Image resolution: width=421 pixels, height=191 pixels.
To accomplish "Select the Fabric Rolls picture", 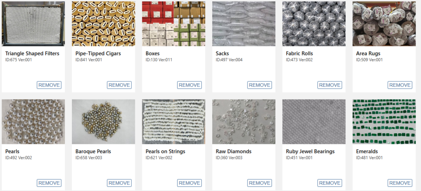I will [314, 24].
